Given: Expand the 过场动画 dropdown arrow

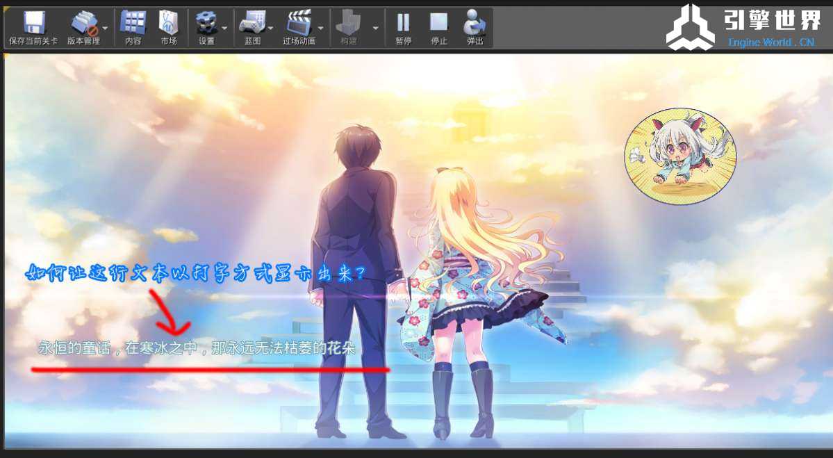Looking at the screenshot, I should [x=320, y=28].
